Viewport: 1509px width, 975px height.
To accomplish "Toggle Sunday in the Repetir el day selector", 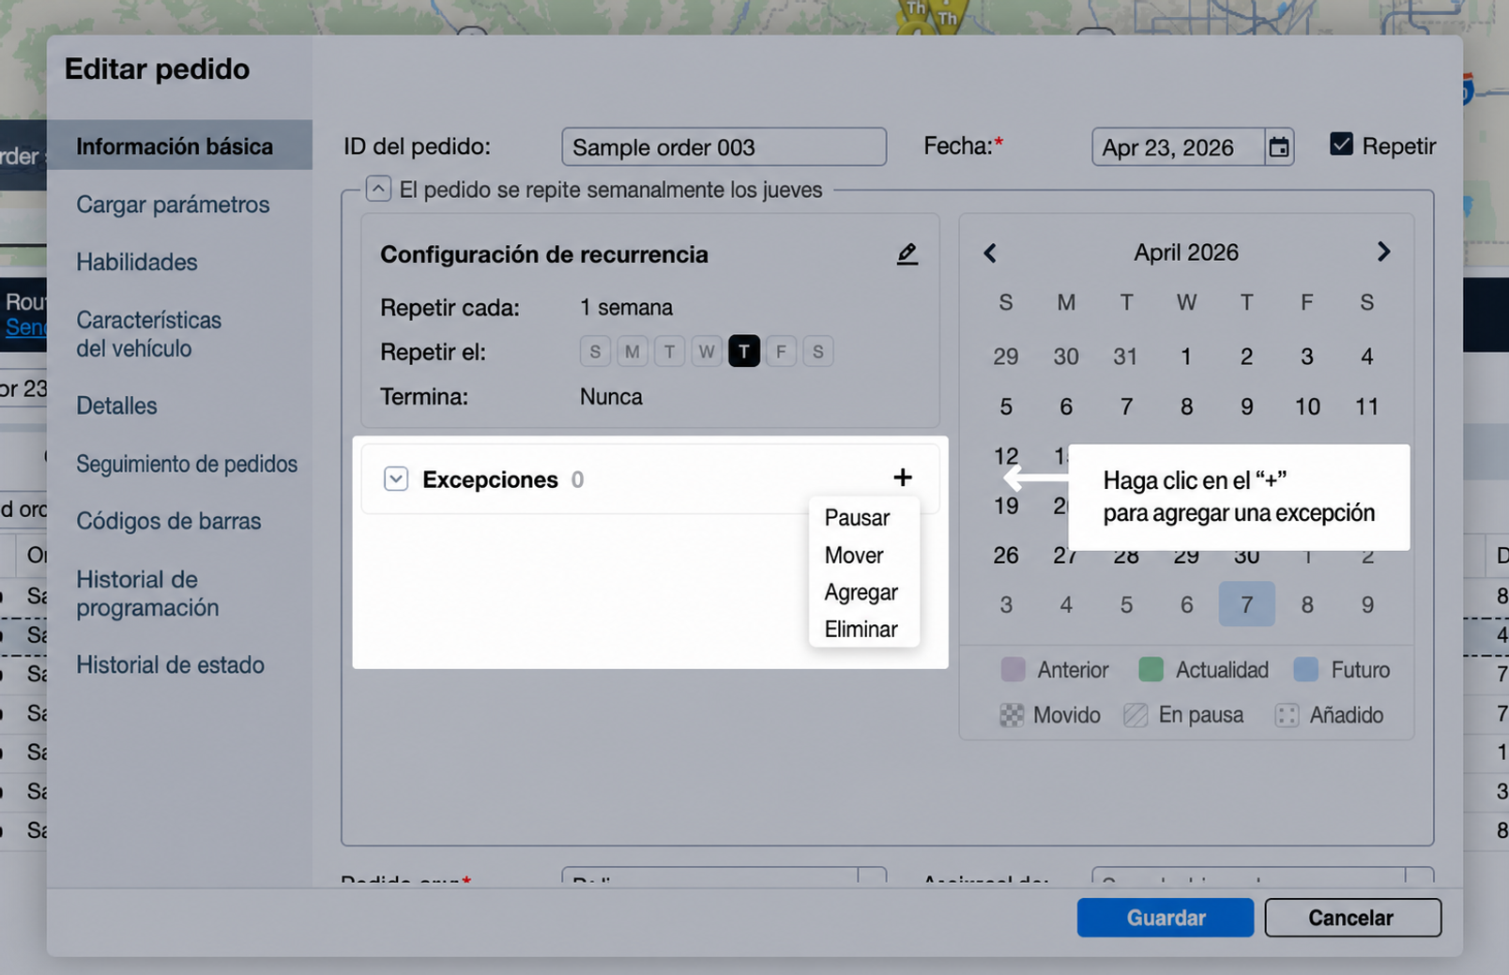I will click(595, 352).
